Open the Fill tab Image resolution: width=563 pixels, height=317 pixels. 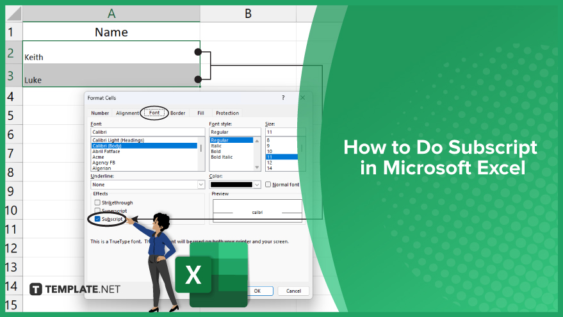coord(200,113)
